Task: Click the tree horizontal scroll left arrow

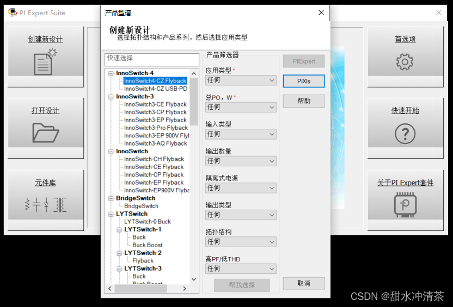Action: (x=110, y=289)
